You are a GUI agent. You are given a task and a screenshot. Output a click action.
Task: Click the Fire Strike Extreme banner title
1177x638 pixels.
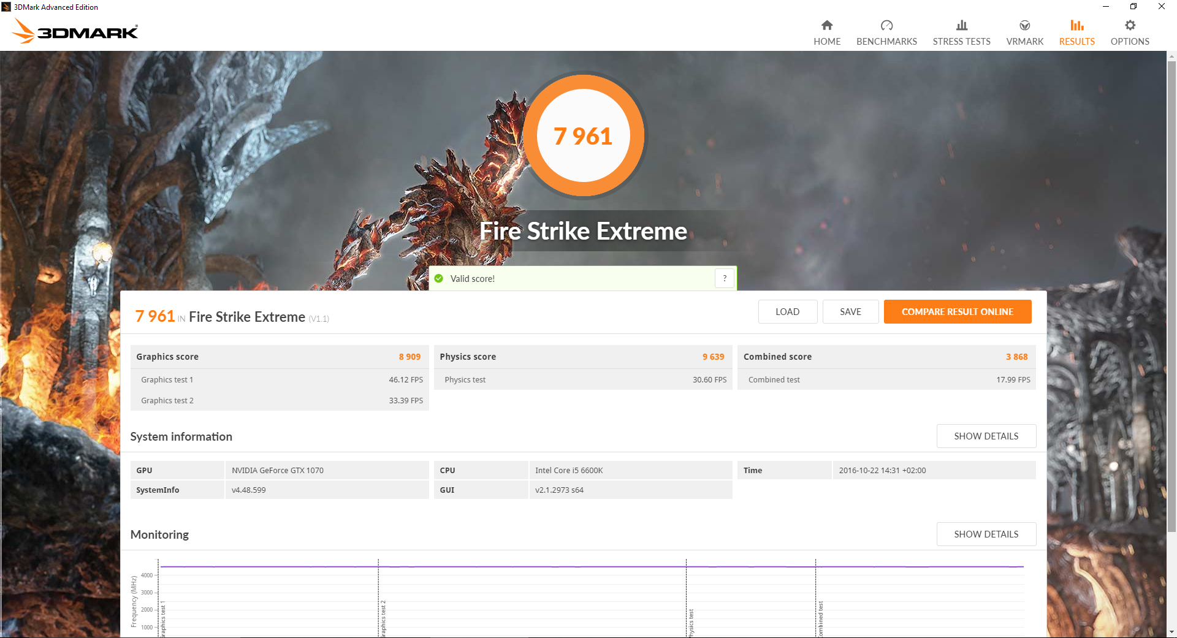pos(583,231)
